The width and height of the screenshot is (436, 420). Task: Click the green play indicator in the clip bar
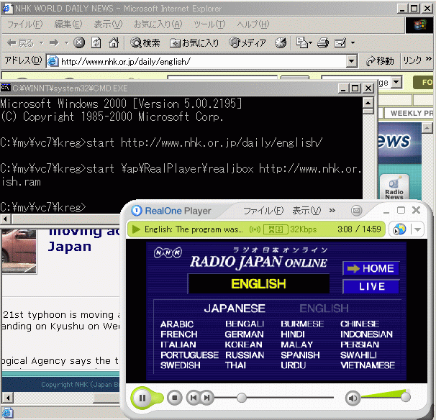click(x=136, y=229)
